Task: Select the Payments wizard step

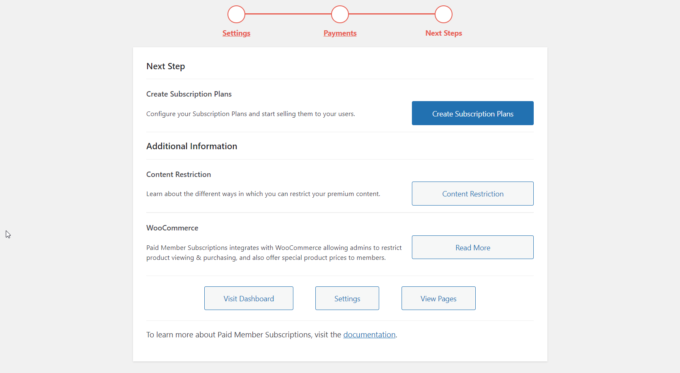Action: [x=340, y=33]
